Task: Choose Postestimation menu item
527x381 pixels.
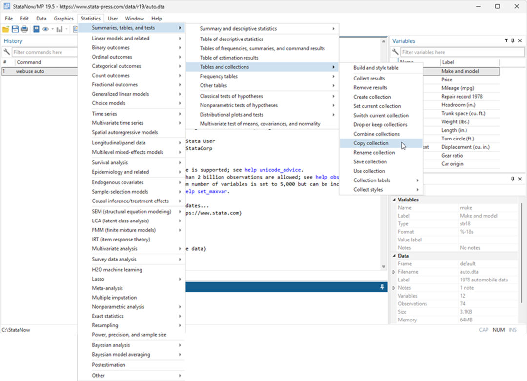Action: (x=131, y=365)
